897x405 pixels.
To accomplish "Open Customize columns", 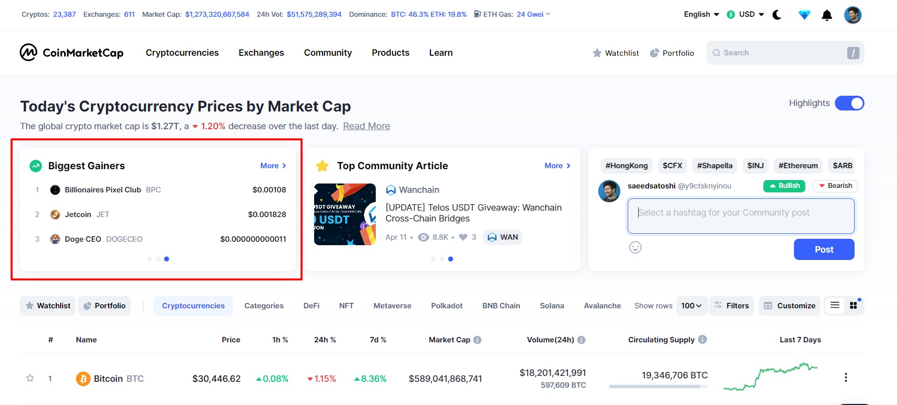I will pos(789,306).
